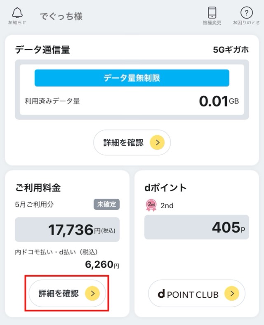
Task: Click the d logo in POINT CLUB button
Action: coord(161,294)
